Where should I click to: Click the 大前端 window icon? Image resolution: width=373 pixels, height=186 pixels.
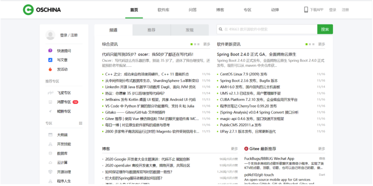(50, 135)
